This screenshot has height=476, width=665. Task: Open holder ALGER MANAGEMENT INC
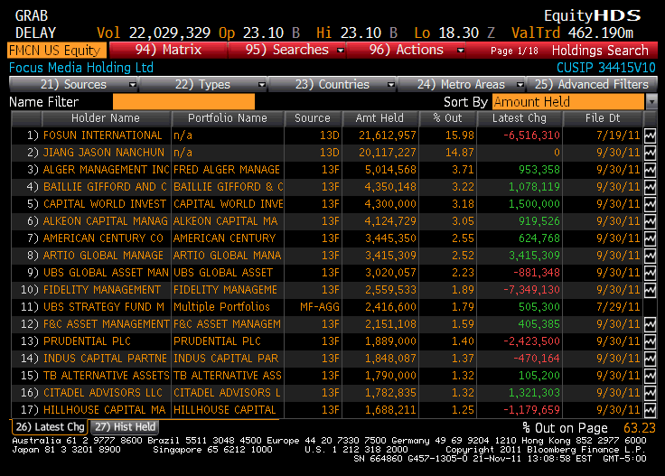point(106,170)
